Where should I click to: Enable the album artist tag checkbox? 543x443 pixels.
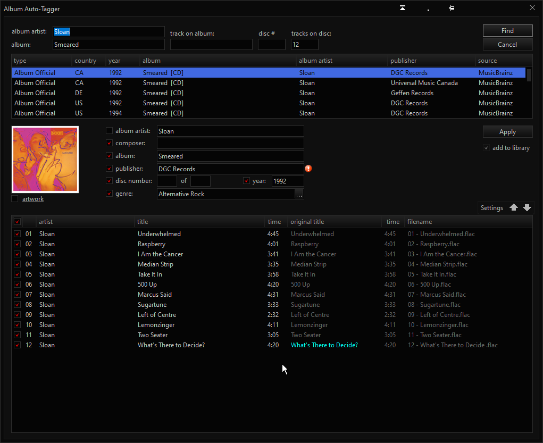coord(109,131)
